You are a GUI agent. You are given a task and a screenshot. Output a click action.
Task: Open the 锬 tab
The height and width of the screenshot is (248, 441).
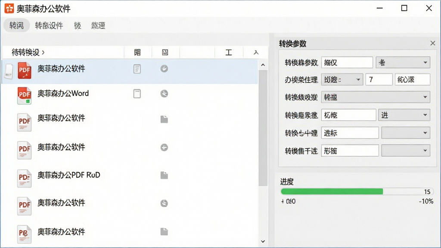(78, 25)
